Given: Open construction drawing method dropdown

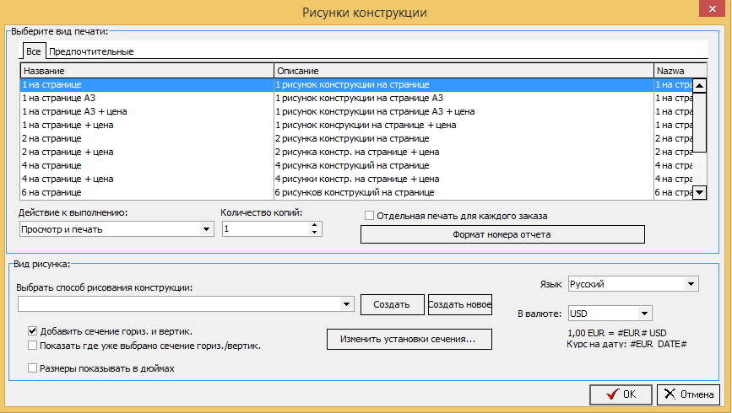Looking at the screenshot, I should tap(346, 304).
